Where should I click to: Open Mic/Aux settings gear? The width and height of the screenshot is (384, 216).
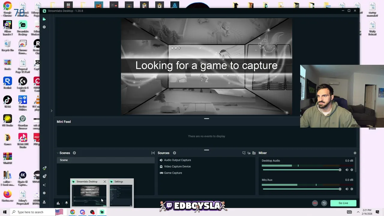click(352, 189)
